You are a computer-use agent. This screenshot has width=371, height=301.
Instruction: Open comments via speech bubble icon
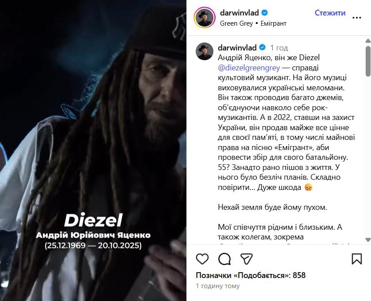click(224, 259)
